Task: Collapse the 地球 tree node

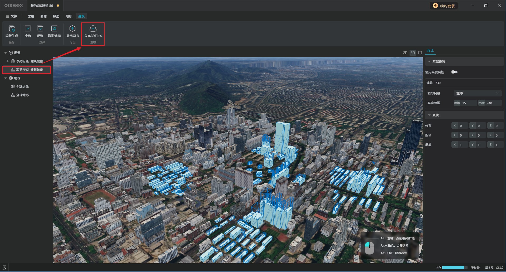Action: coord(6,78)
